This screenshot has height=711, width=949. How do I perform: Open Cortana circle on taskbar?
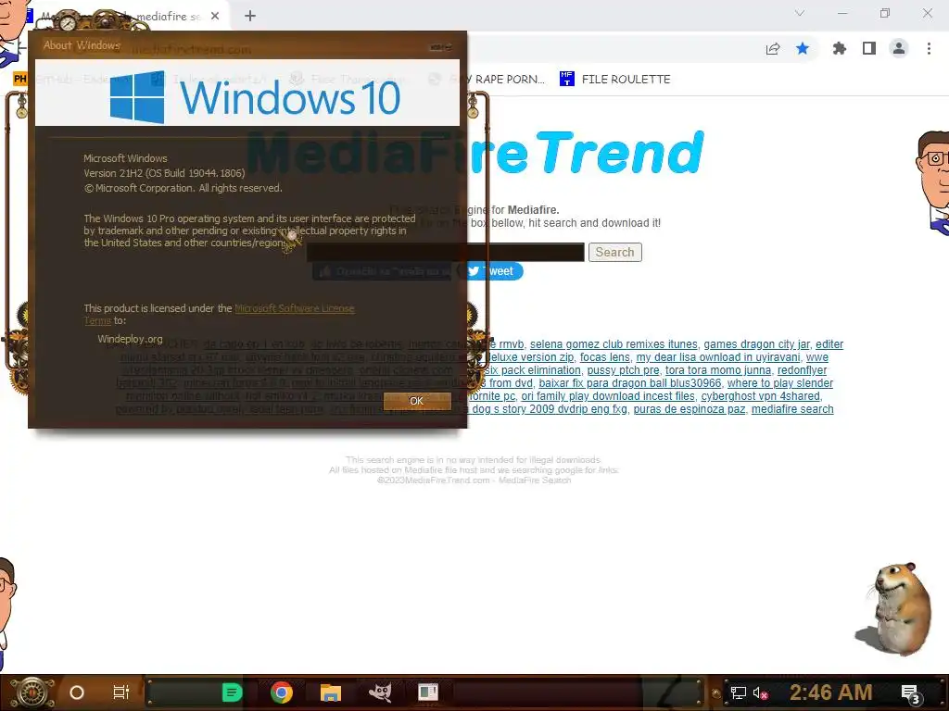(77, 692)
